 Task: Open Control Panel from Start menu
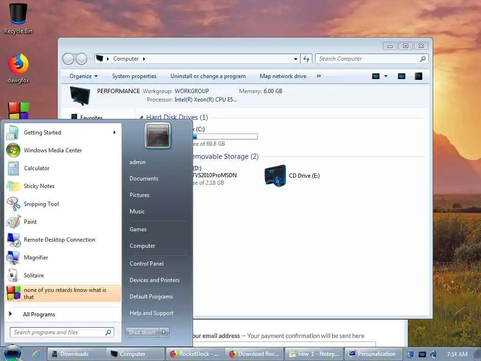click(x=147, y=264)
